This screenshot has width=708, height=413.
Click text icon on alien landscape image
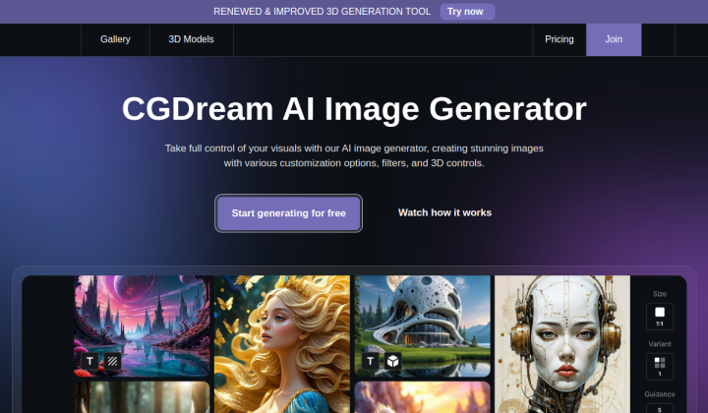click(89, 361)
